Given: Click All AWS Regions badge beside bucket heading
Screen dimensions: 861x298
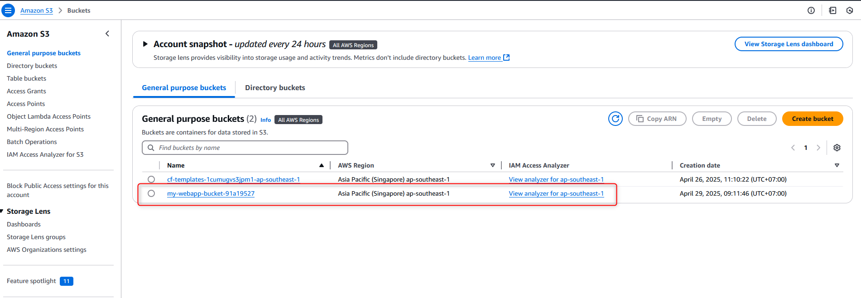Looking at the screenshot, I should 298,120.
